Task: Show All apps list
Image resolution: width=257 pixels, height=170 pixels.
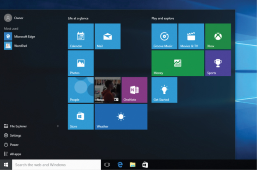Action: click(12, 154)
